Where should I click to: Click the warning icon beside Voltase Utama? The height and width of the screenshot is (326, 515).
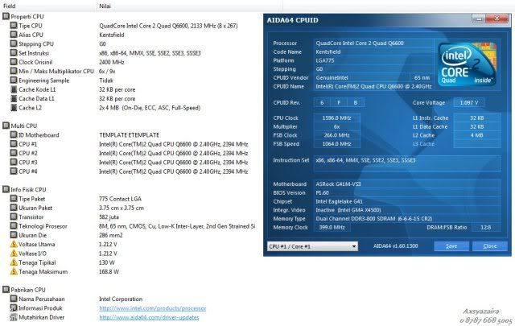[x=14, y=244]
